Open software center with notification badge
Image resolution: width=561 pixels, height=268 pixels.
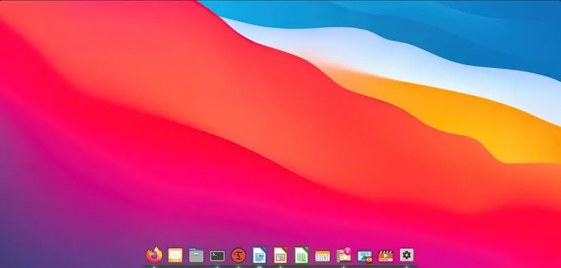(343, 255)
